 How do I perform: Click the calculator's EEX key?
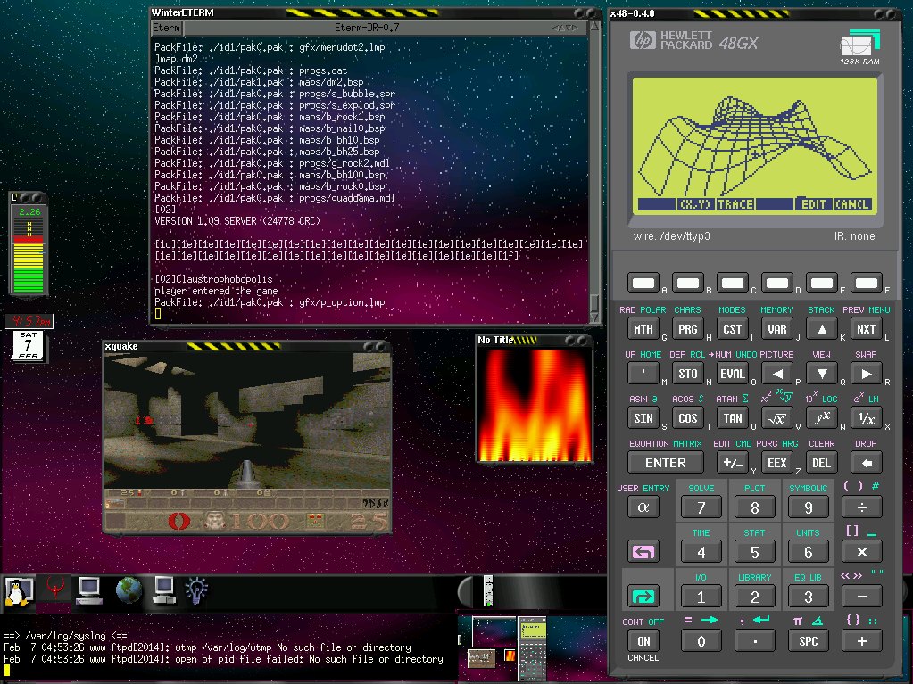776,463
